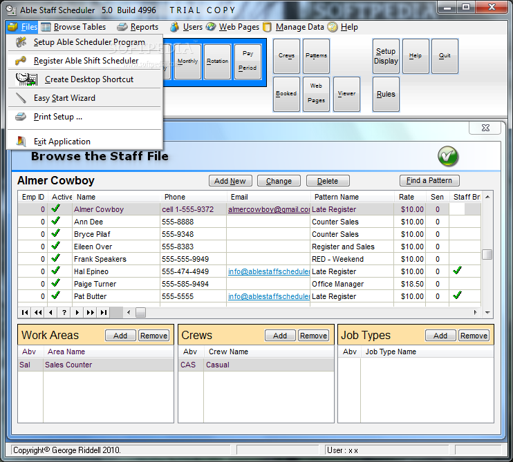Toggle Staff Br checkmark for Hal Epineo

point(457,271)
